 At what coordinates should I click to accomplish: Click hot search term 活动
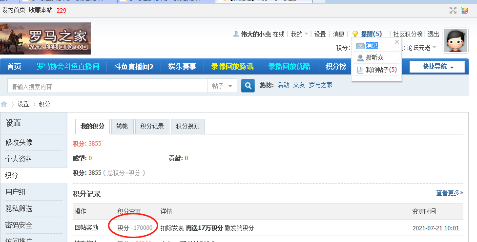pos(283,85)
